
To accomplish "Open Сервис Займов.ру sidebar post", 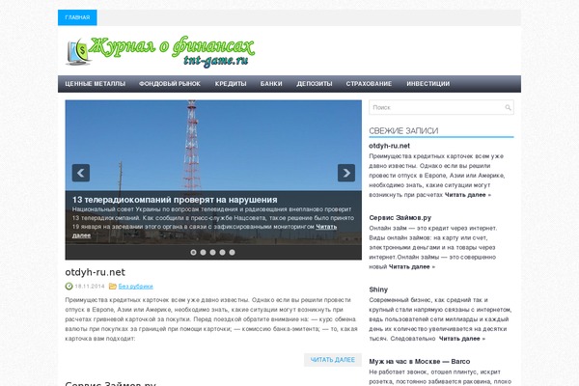I will [400, 218].
